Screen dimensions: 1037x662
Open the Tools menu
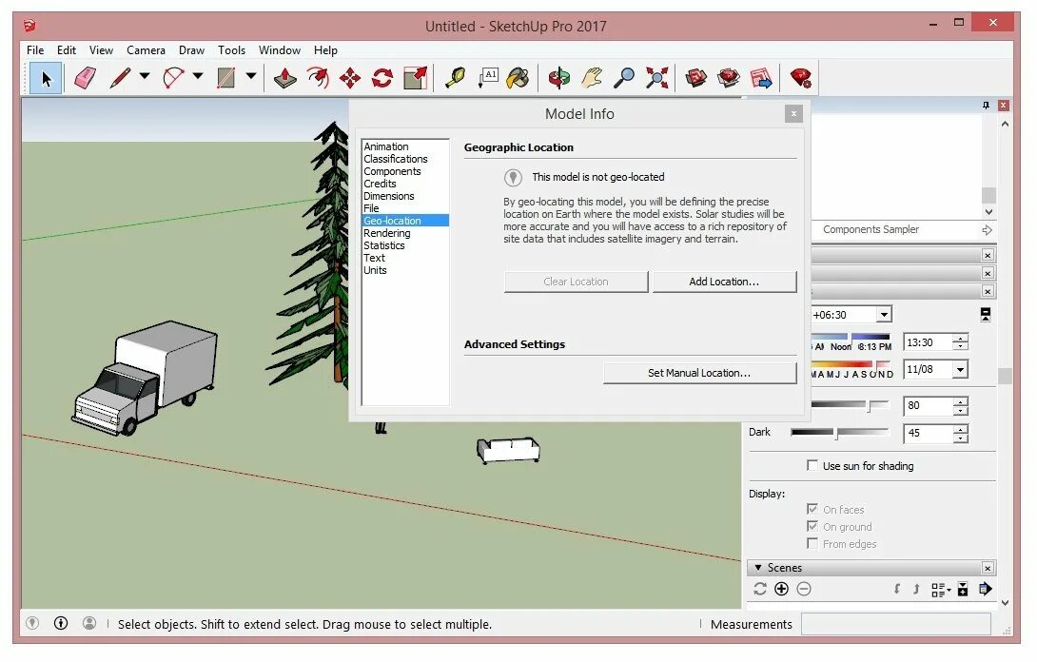coord(231,50)
